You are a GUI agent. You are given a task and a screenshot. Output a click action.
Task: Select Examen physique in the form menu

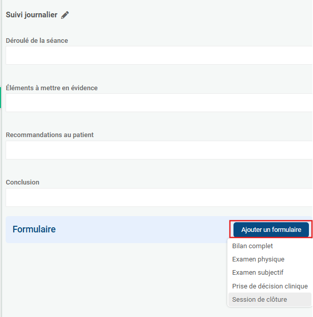258,259
